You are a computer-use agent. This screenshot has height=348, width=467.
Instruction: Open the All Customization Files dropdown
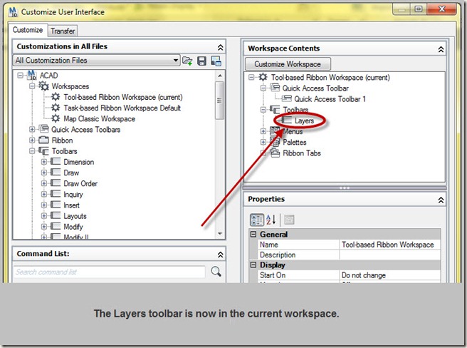[176, 61]
